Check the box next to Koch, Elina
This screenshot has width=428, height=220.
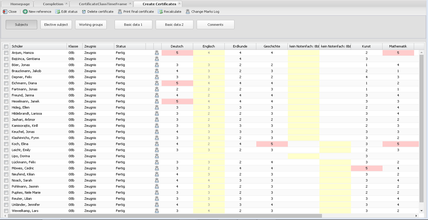[x=6, y=144]
